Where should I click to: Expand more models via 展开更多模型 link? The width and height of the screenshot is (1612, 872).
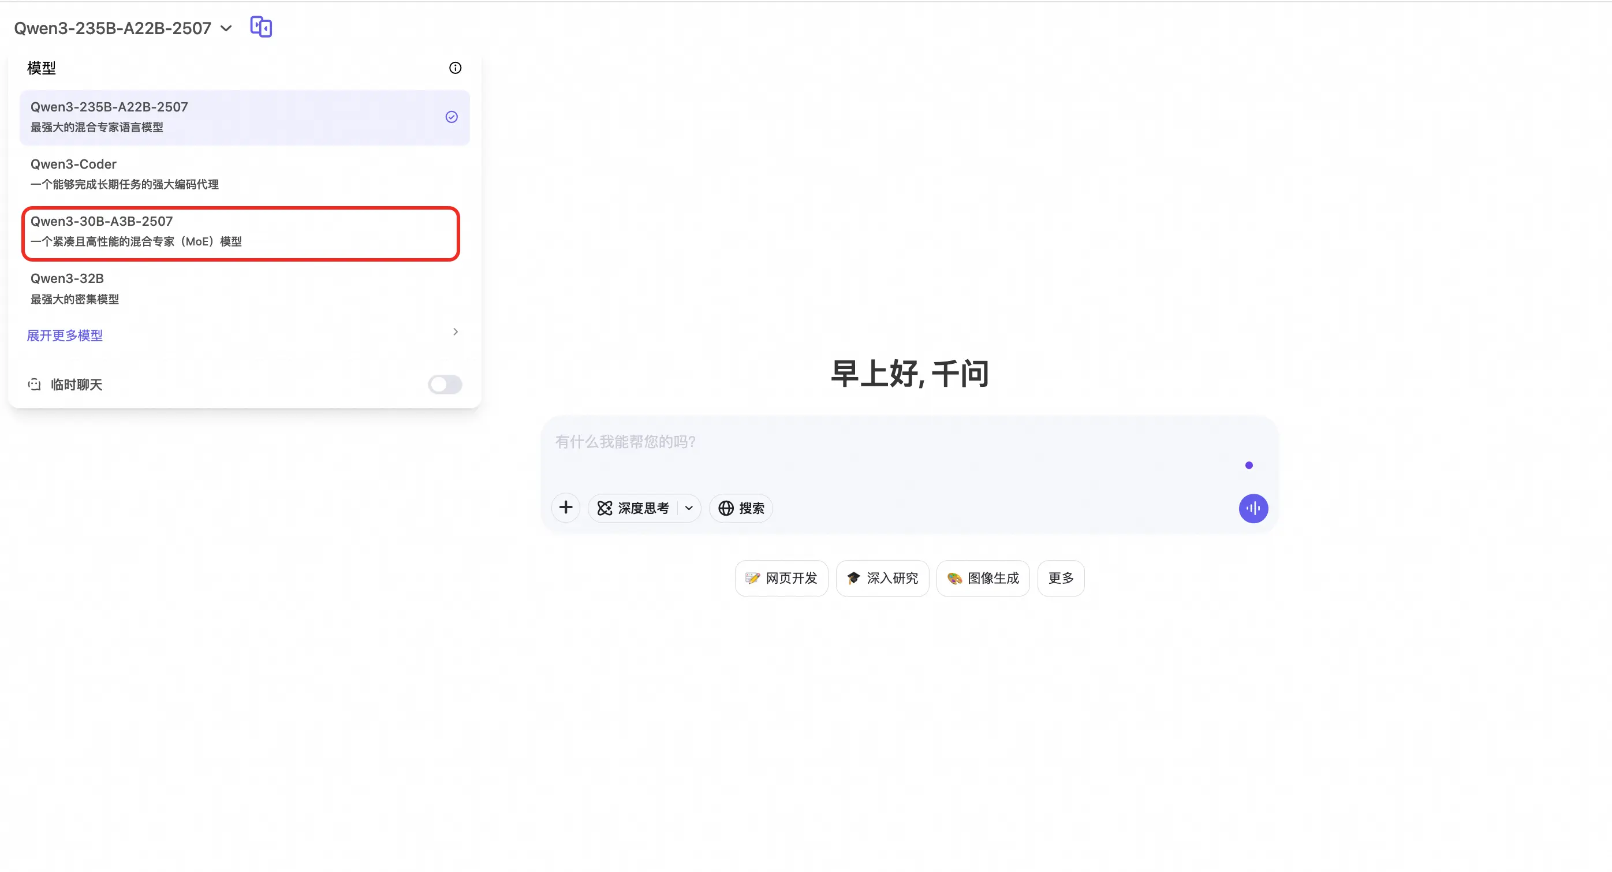(65, 335)
